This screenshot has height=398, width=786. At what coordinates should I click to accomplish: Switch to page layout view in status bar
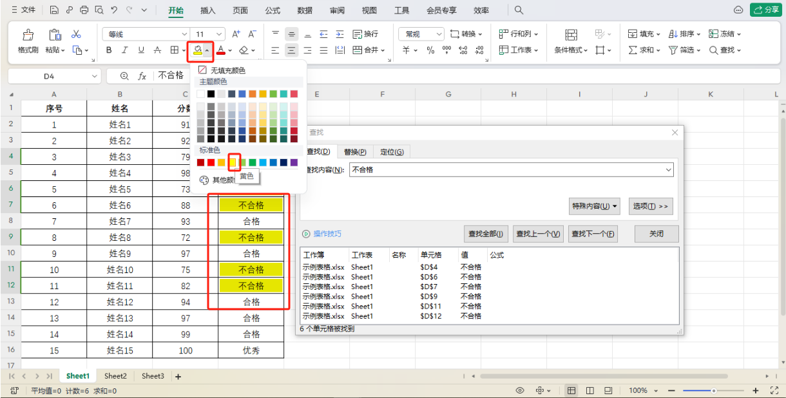(589, 390)
